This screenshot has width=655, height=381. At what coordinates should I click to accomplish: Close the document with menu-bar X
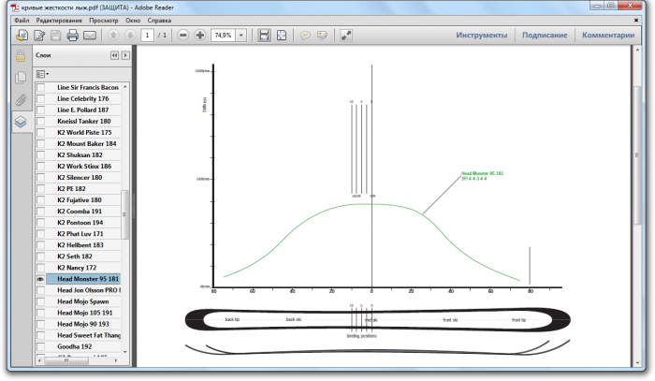tap(636, 20)
